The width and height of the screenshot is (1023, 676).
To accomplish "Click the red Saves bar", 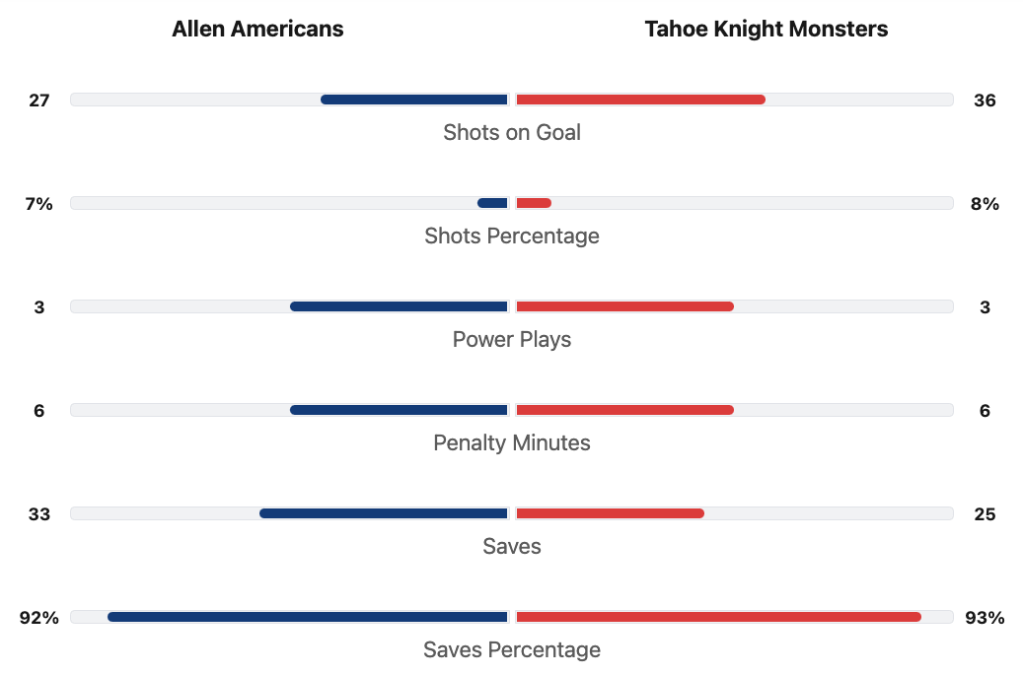I will (x=610, y=513).
